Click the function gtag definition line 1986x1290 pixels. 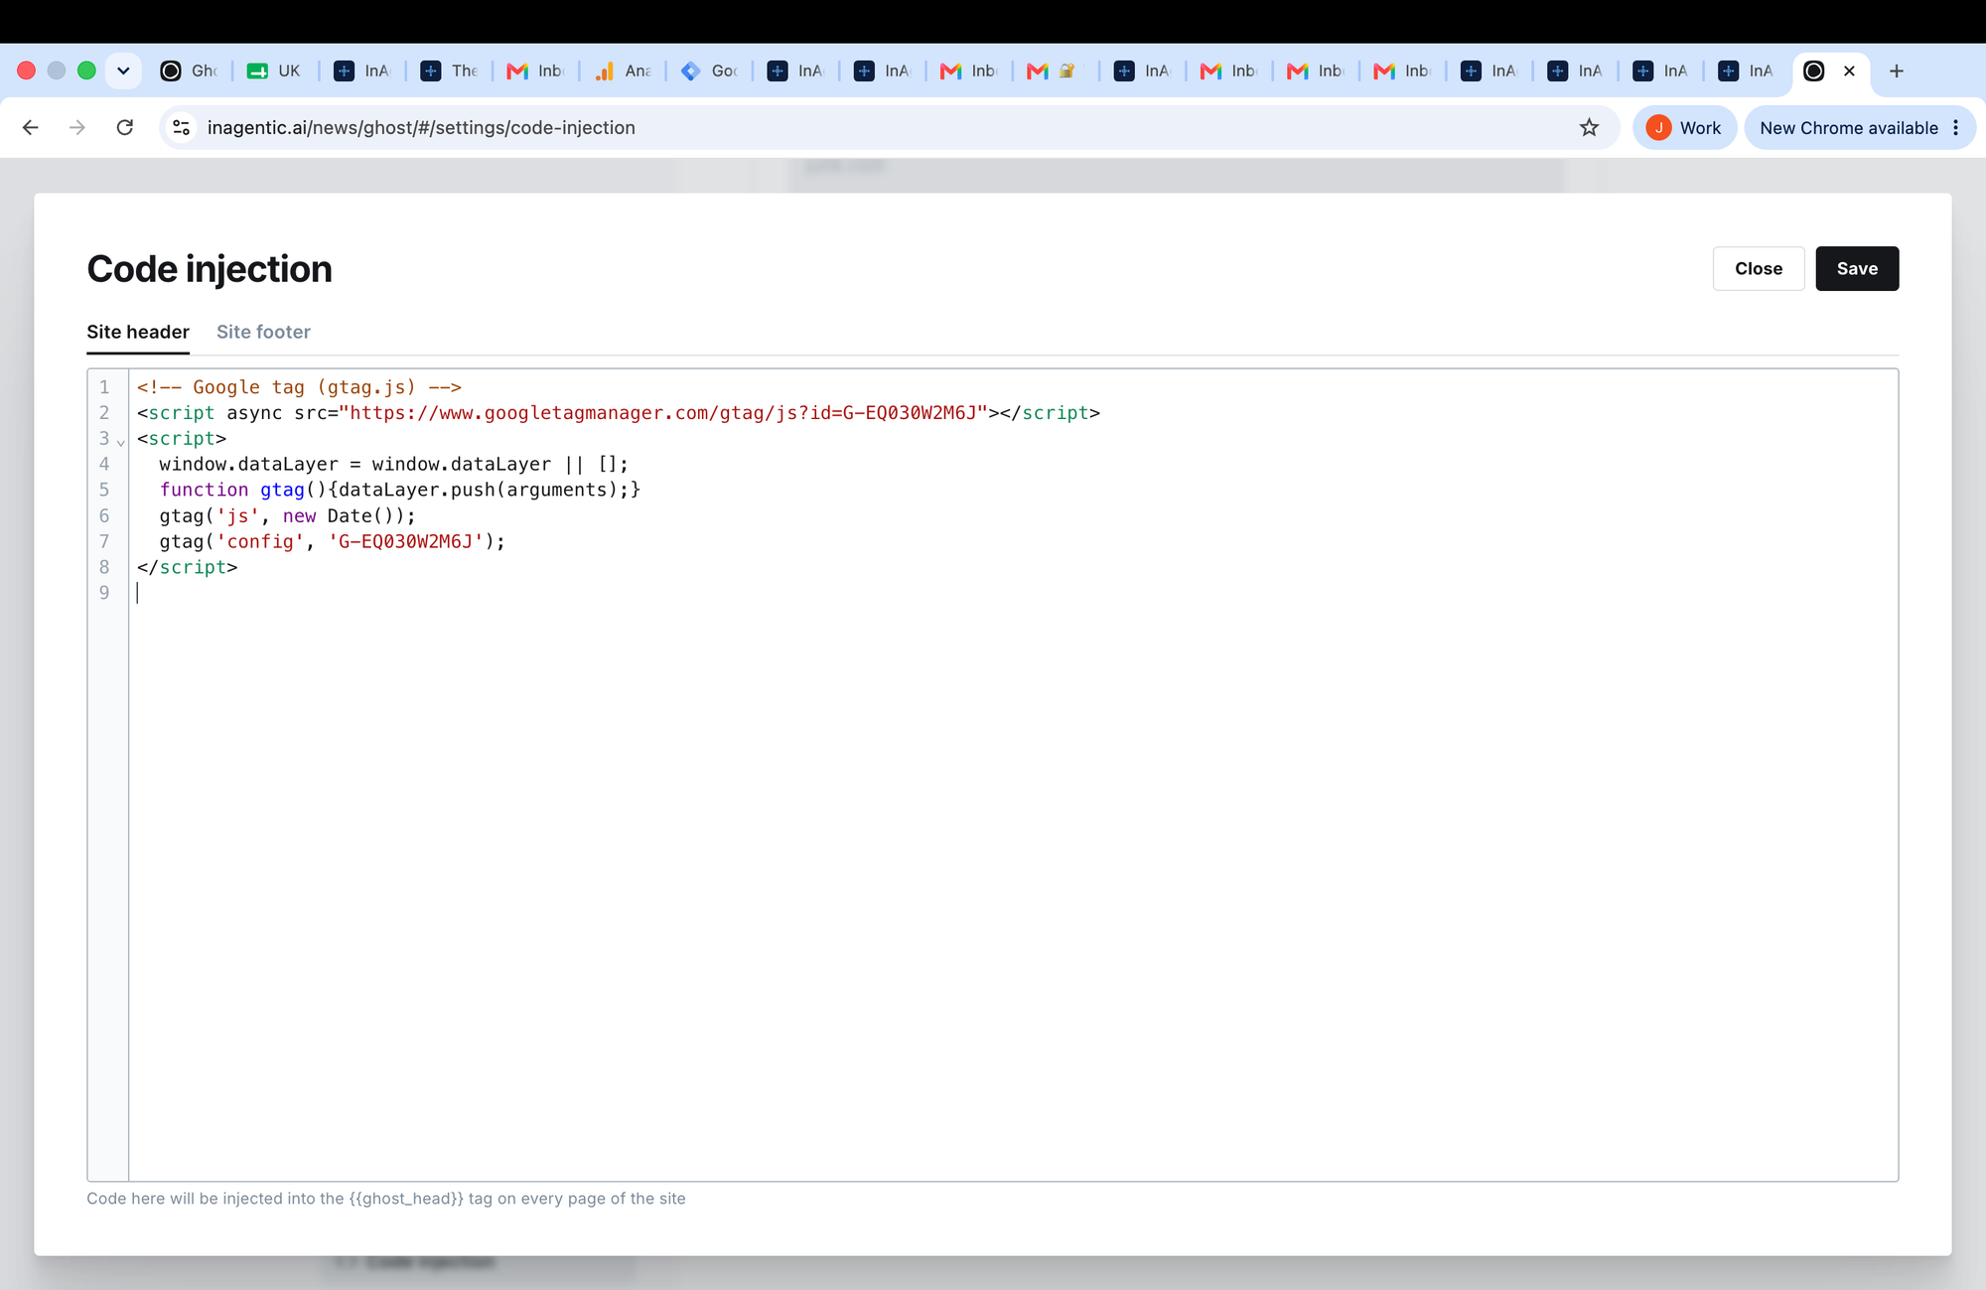(400, 490)
